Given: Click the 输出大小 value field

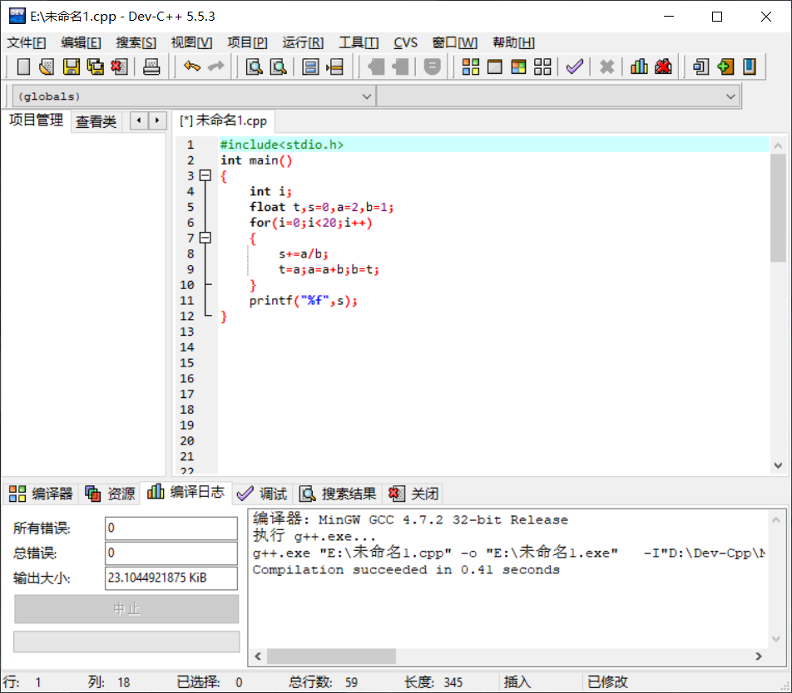Looking at the screenshot, I should (171, 578).
